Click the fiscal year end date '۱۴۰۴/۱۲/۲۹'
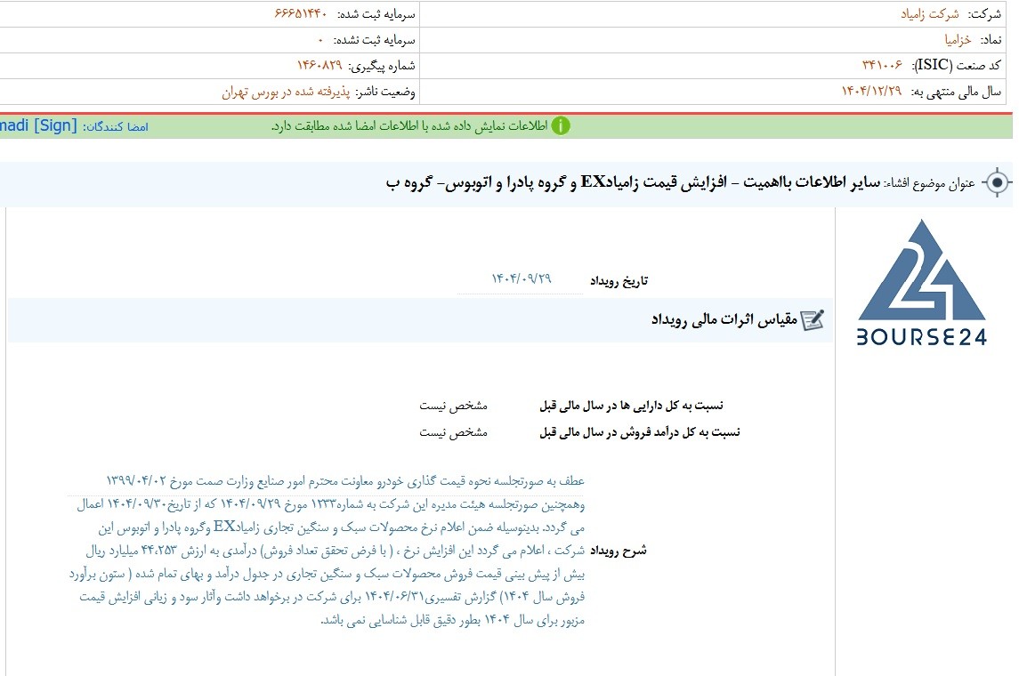Viewport: 1019px width, 676px height. 871,91
